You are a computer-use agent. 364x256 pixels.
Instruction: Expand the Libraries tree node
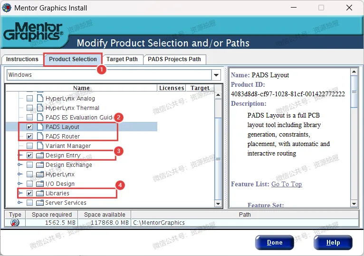click(x=20, y=193)
